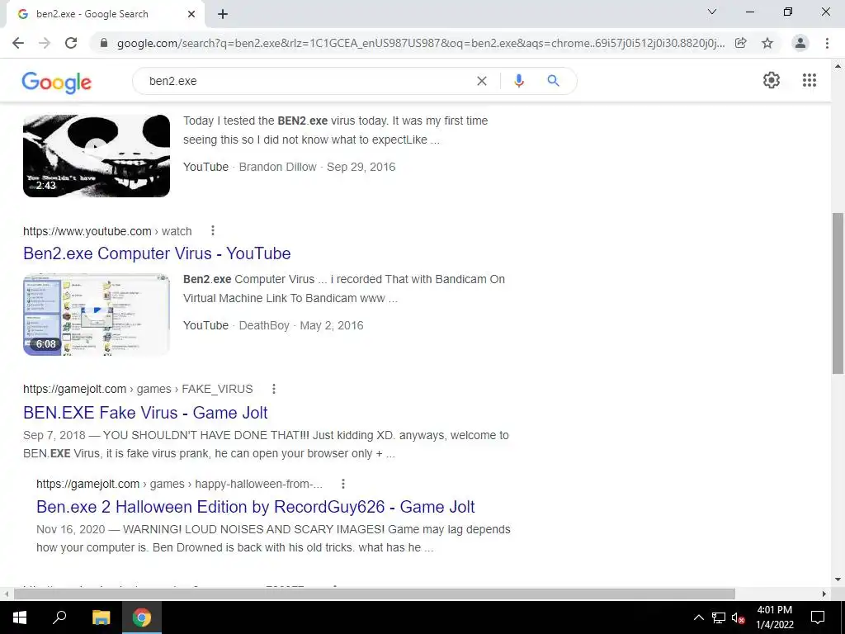Click the address bar URL
845x634 pixels.
(x=420, y=43)
